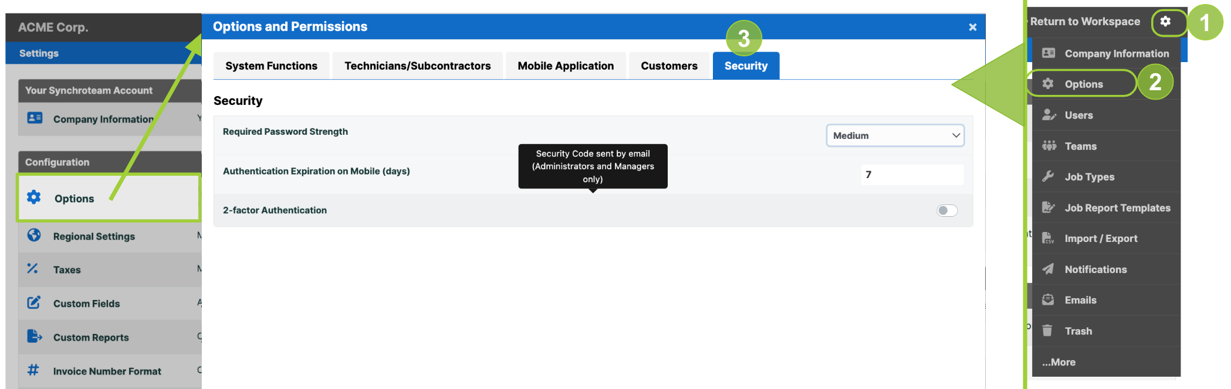Open Regional Settings in the sidebar
Screen dimensions: 1231x389
[94, 236]
